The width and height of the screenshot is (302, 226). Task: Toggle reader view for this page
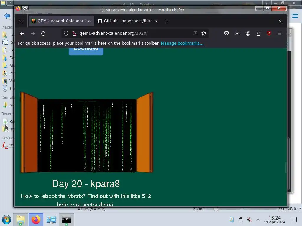pyautogui.click(x=195, y=34)
